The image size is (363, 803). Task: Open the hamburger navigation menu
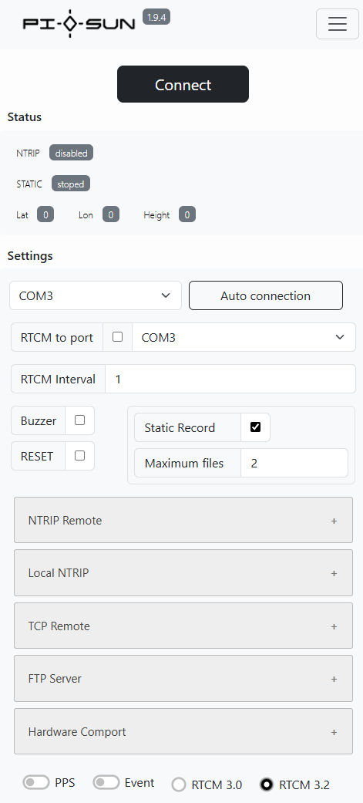click(338, 24)
